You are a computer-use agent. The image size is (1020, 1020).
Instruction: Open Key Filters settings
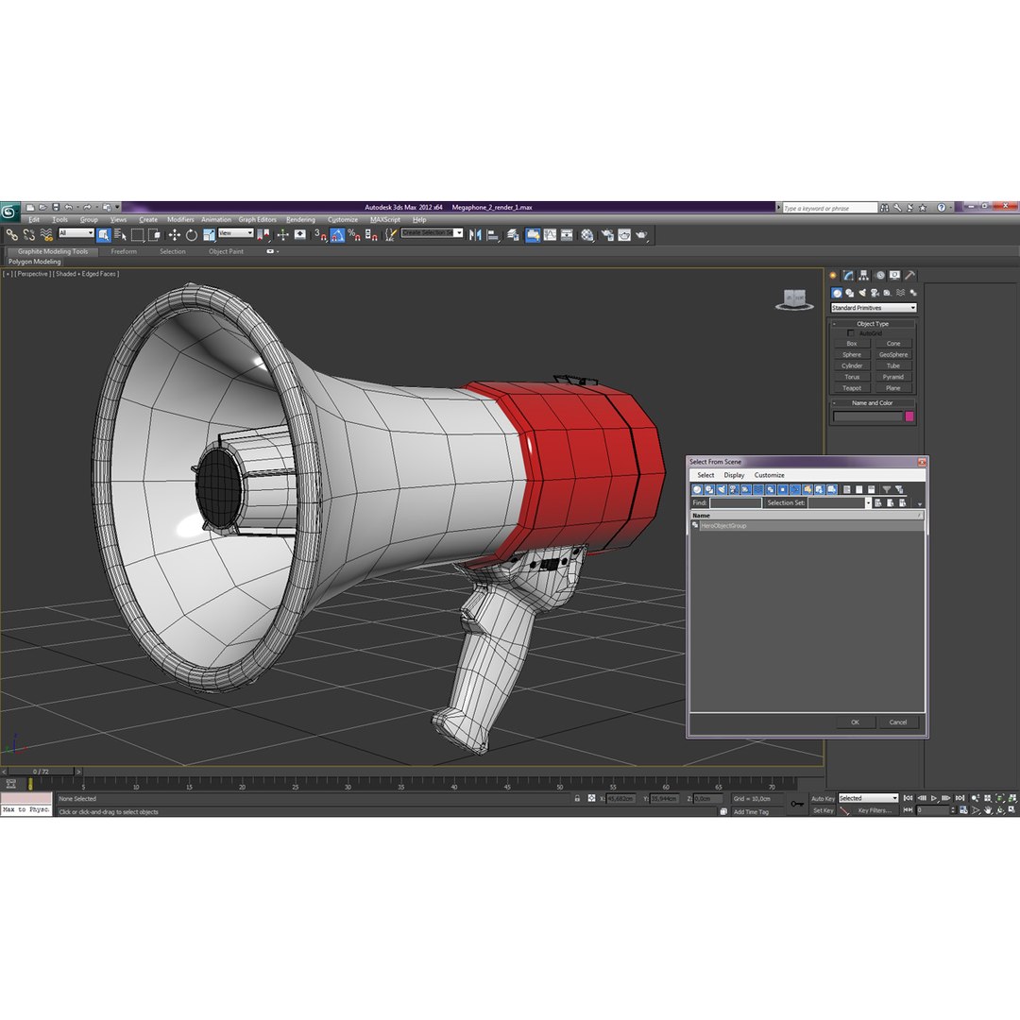(875, 810)
